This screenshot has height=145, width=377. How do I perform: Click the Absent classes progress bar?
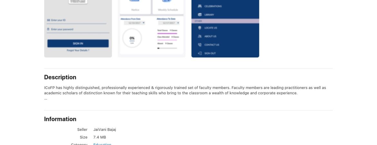tap(167, 48)
